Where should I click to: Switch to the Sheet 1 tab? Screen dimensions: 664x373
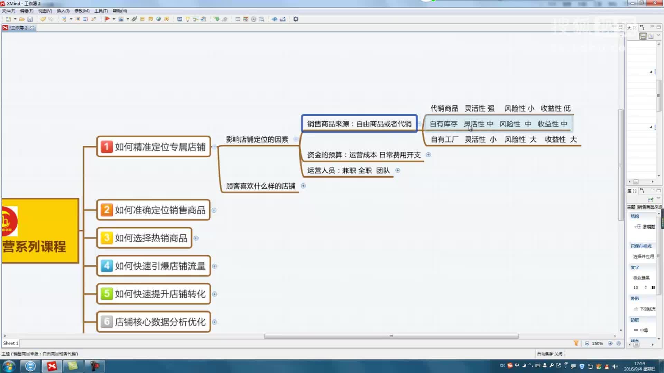(10, 343)
